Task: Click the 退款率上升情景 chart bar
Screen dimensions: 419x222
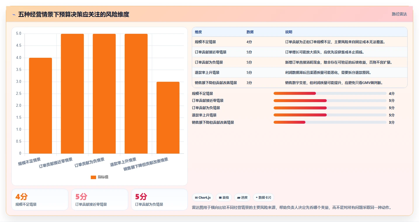Action: (136, 94)
